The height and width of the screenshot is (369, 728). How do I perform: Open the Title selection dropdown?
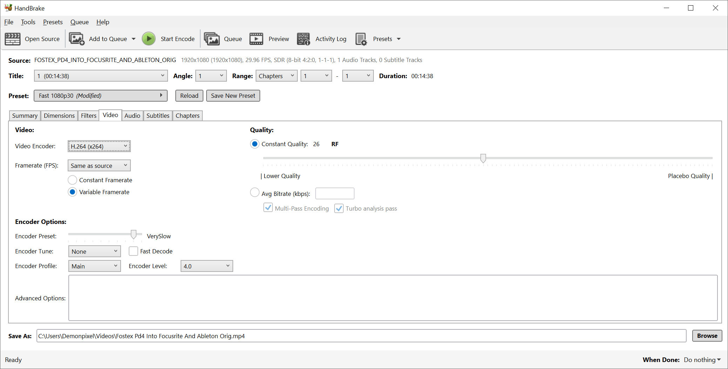pyautogui.click(x=101, y=76)
